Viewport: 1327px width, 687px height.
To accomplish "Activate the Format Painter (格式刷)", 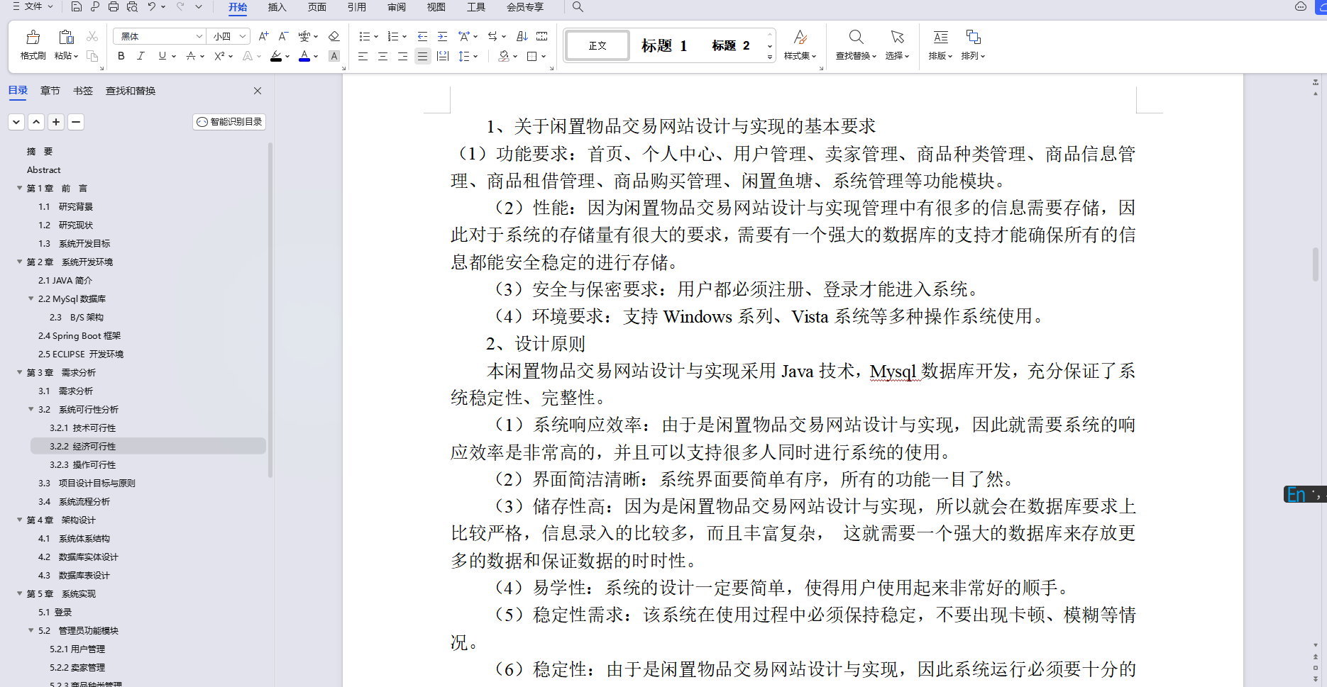I will point(33,45).
